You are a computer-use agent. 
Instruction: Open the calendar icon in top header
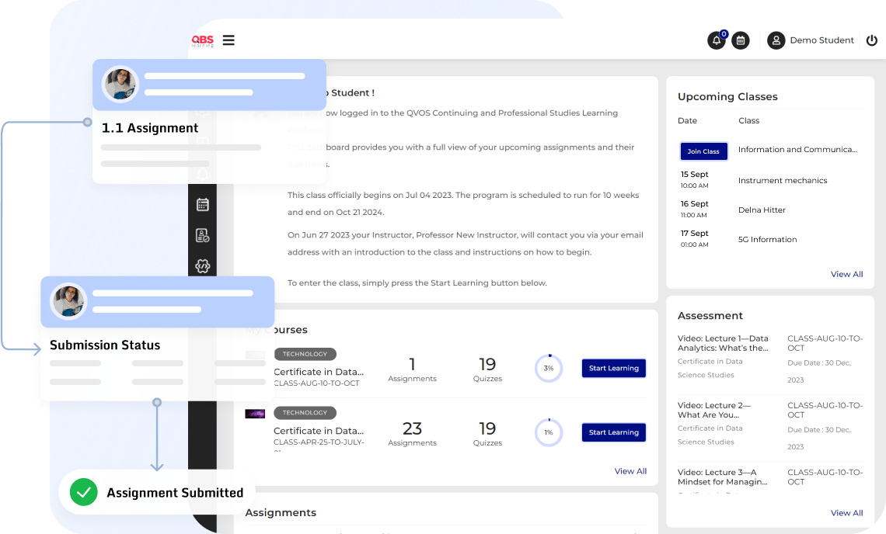[x=741, y=40]
